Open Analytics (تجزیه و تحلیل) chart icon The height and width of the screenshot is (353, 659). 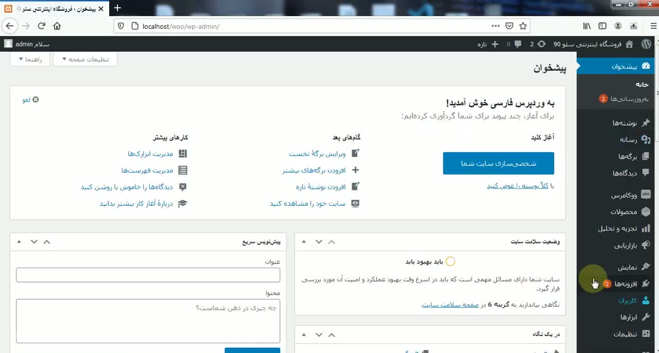645,228
